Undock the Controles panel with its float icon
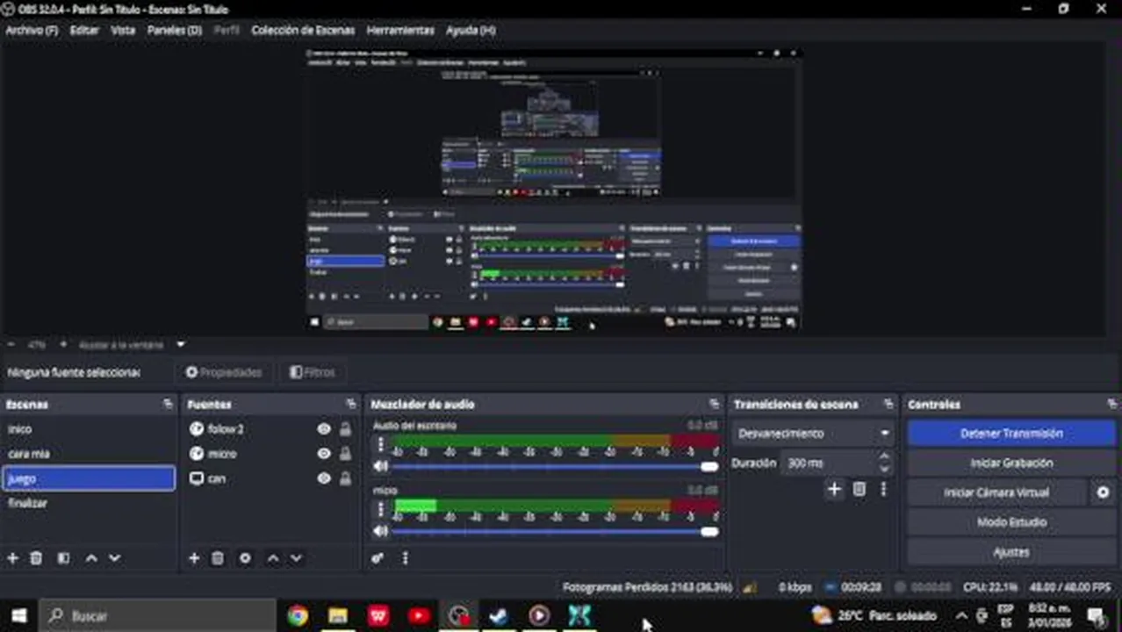Image resolution: width=1122 pixels, height=632 pixels. (1111, 405)
